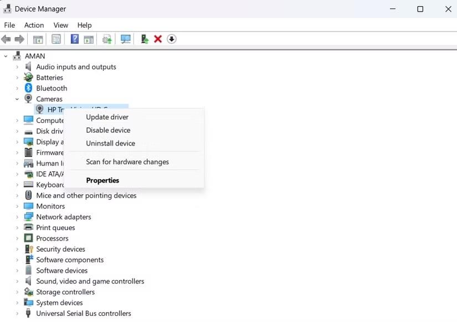Choose Uninstall device option
Viewport: 457px width, 322px height.
tap(110, 143)
